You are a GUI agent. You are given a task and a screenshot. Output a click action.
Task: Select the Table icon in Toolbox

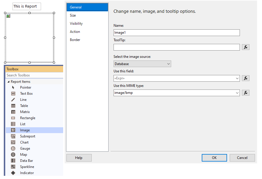click(x=13, y=106)
